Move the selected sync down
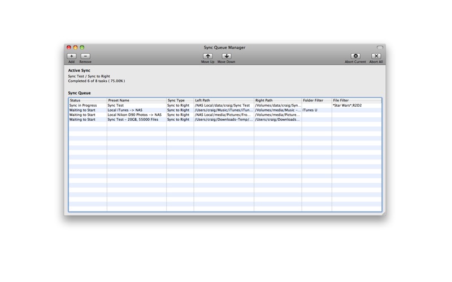Screen dimensions: 452x282 click(227, 56)
